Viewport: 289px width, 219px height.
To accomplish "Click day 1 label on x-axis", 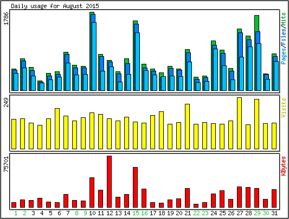I will click(16, 213).
